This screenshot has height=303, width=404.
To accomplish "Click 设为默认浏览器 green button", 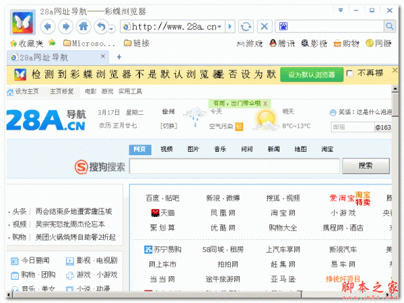I will pyautogui.click(x=312, y=75).
